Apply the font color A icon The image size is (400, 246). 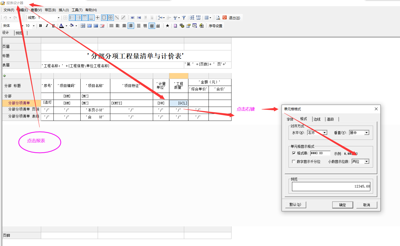coord(62,26)
